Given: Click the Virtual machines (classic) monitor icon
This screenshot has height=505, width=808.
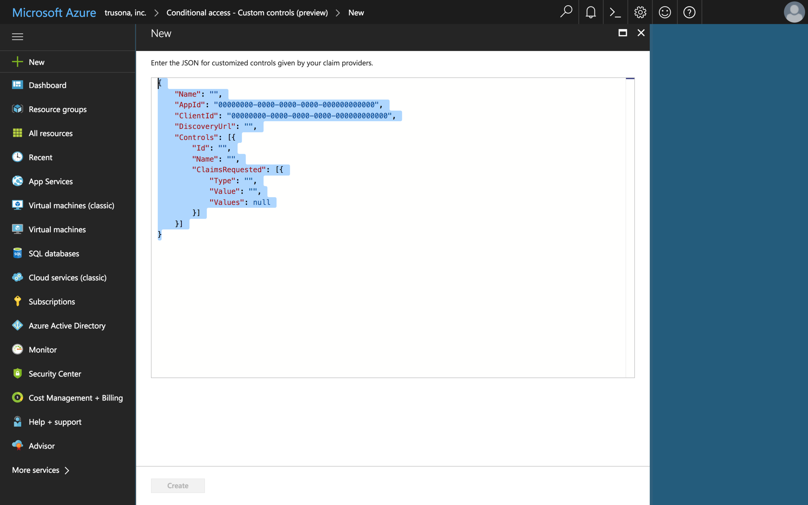Looking at the screenshot, I should 17,205.
